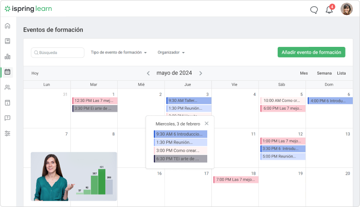360x207 pixels.
Task: Select day 13 cell in calendar
Action: [x=329, y=148]
